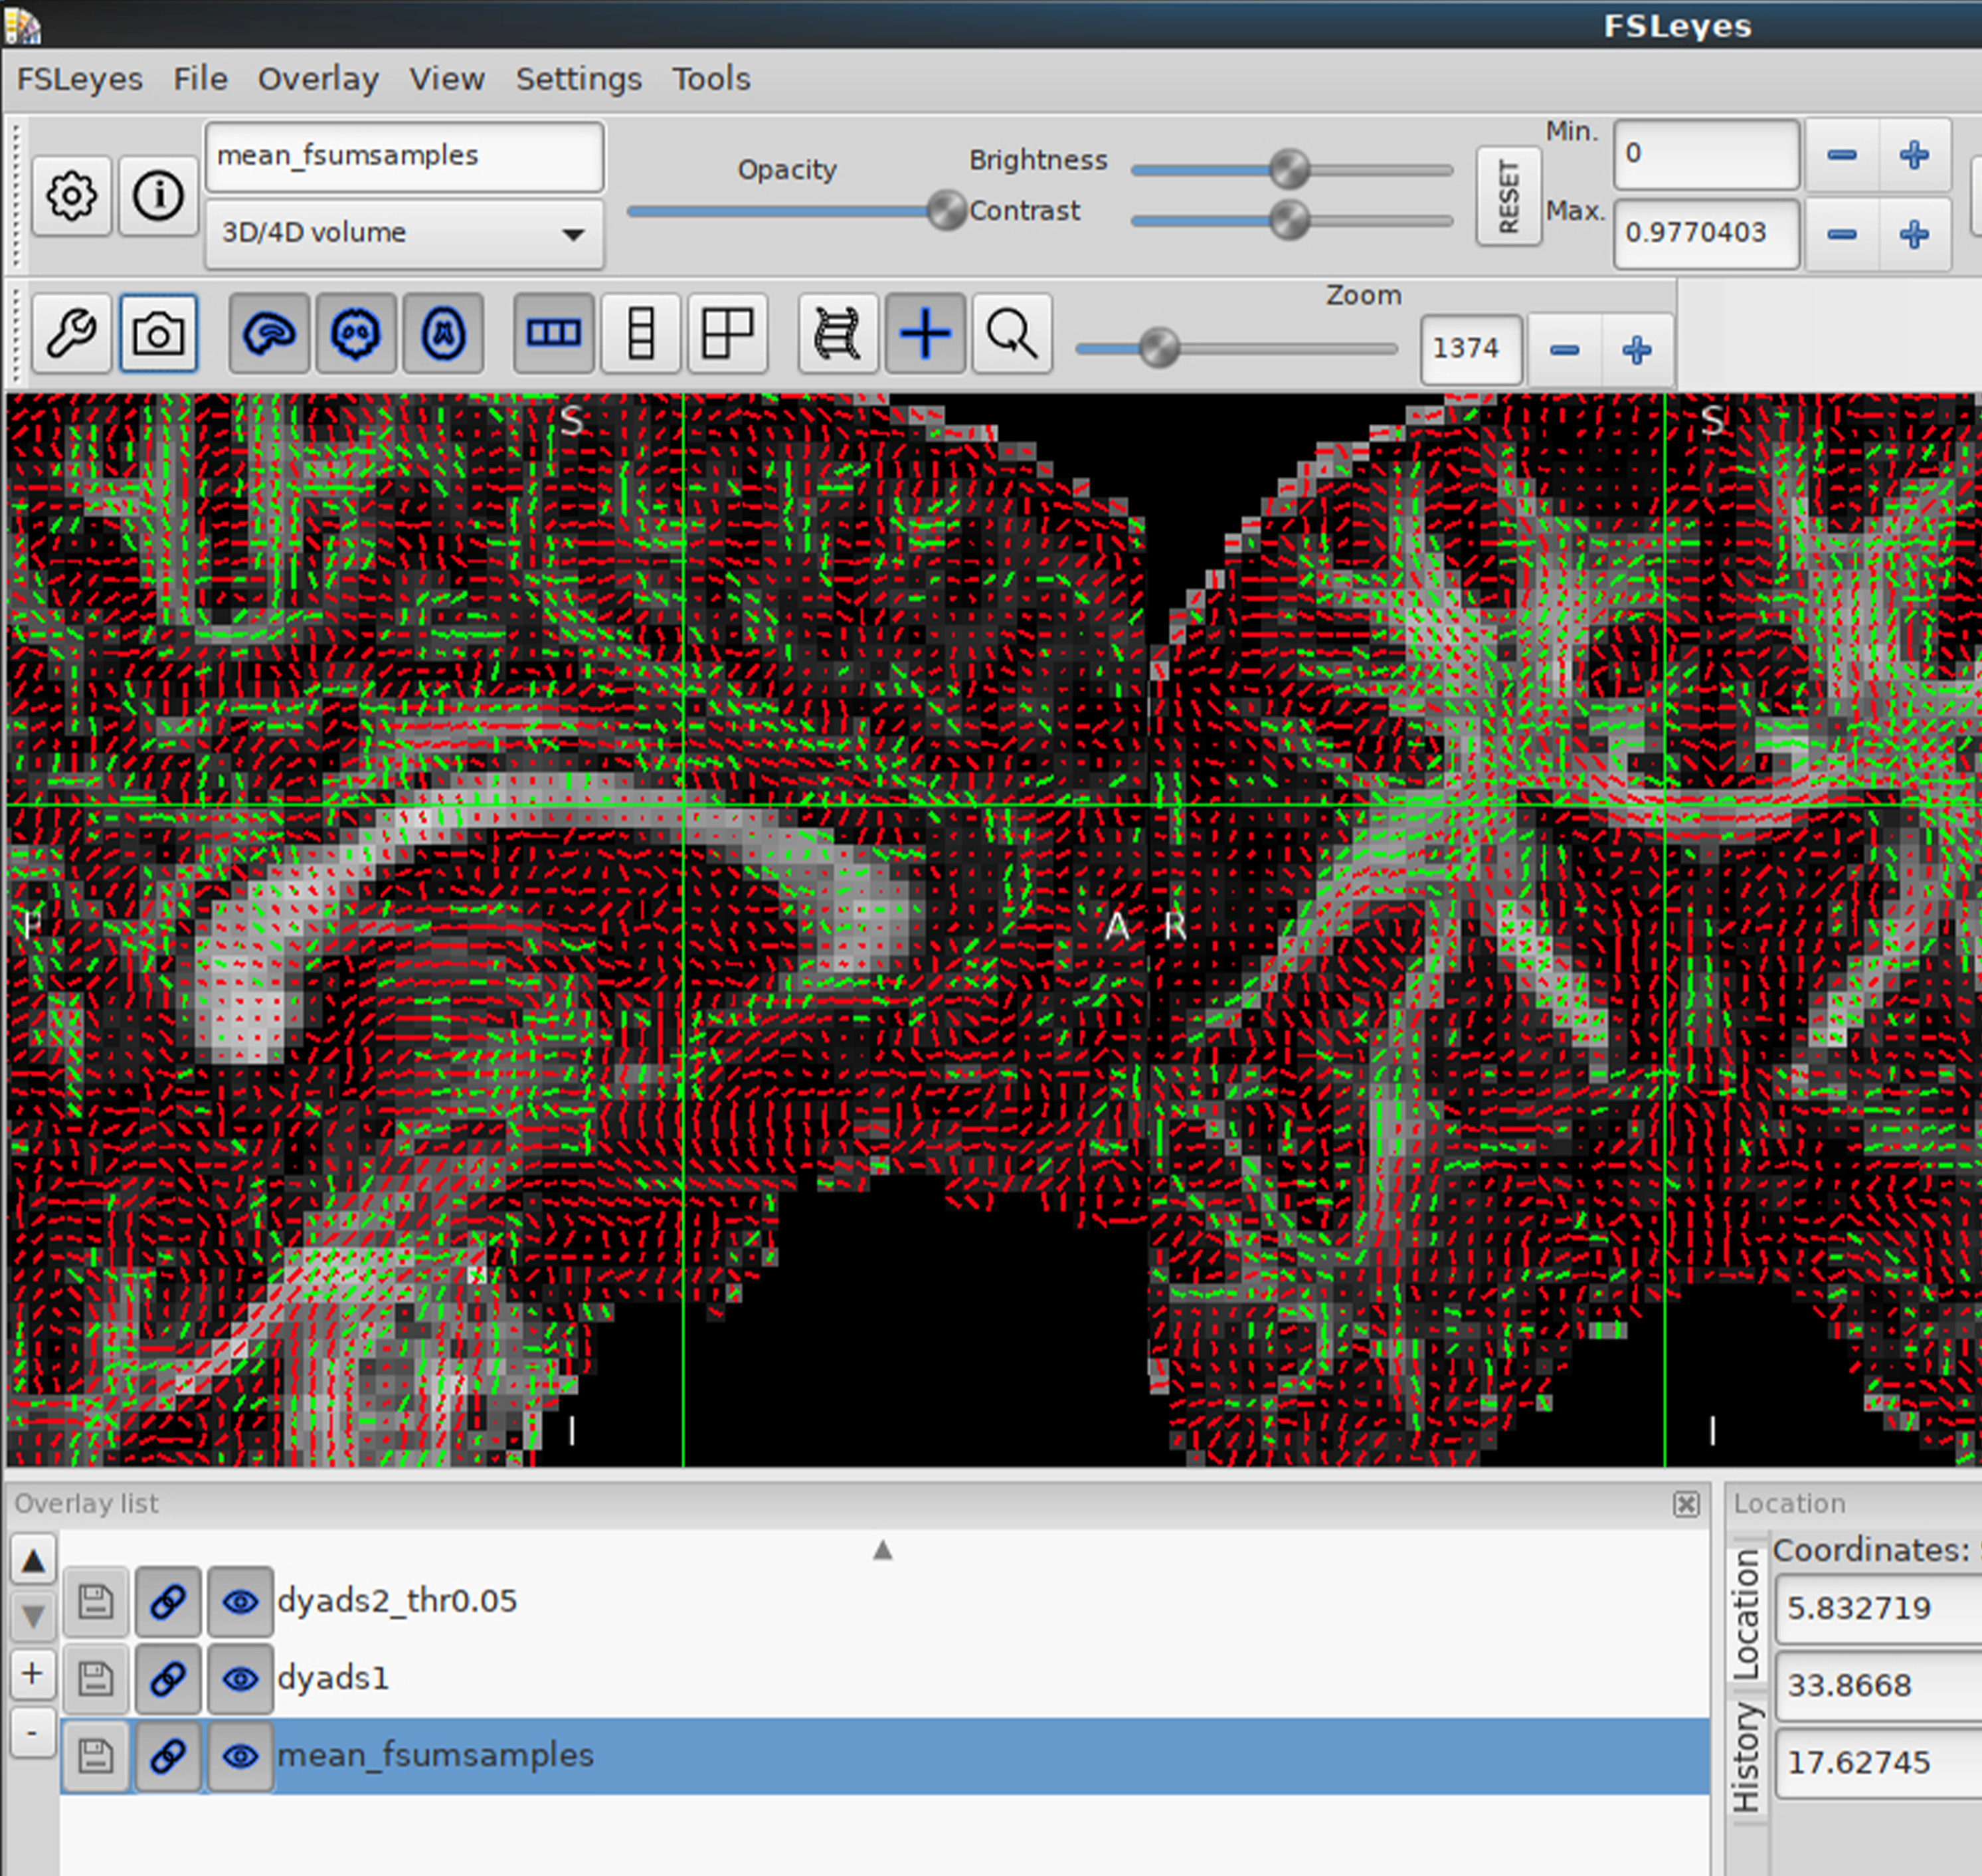
Task: Toggle link icon for mean_fsumsamples overlay
Action: (x=167, y=1756)
